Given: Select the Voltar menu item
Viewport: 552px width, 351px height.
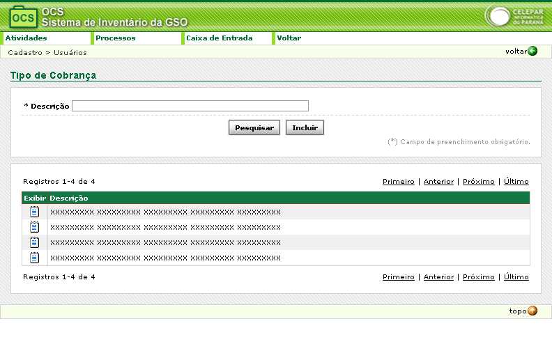Looking at the screenshot, I should click(x=289, y=38).
